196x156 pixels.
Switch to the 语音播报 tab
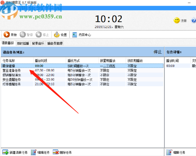coord(8,43)
